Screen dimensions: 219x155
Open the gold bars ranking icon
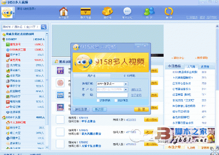click(x=107, y=11)
